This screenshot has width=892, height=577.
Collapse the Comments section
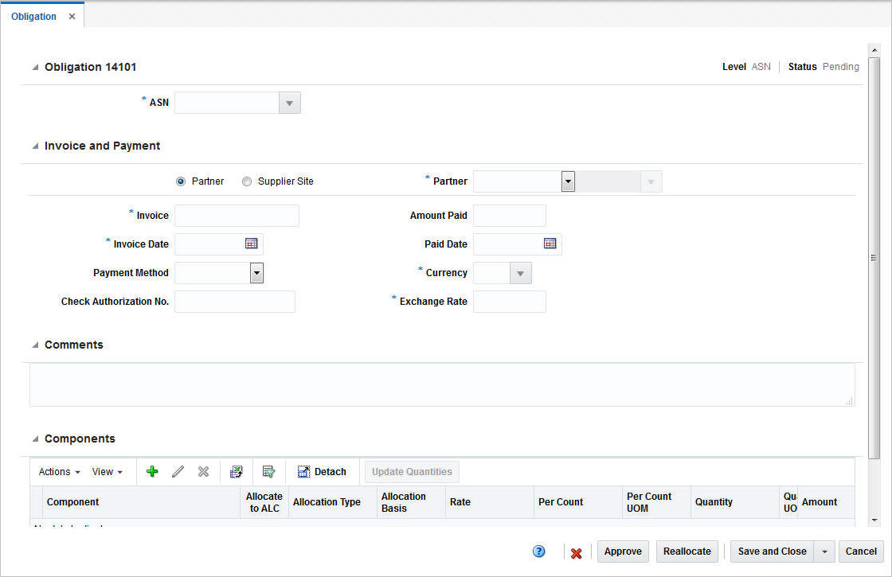point(35,345)
